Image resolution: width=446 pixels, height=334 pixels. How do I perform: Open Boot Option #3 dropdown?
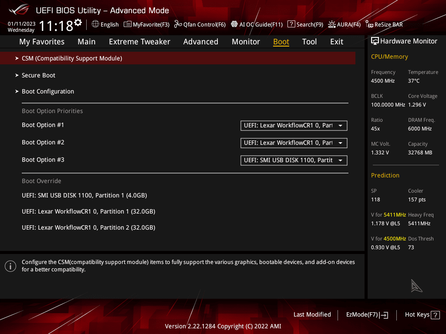294,160
